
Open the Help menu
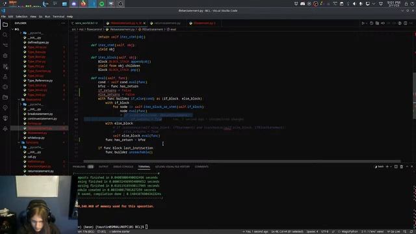[70, 16]
